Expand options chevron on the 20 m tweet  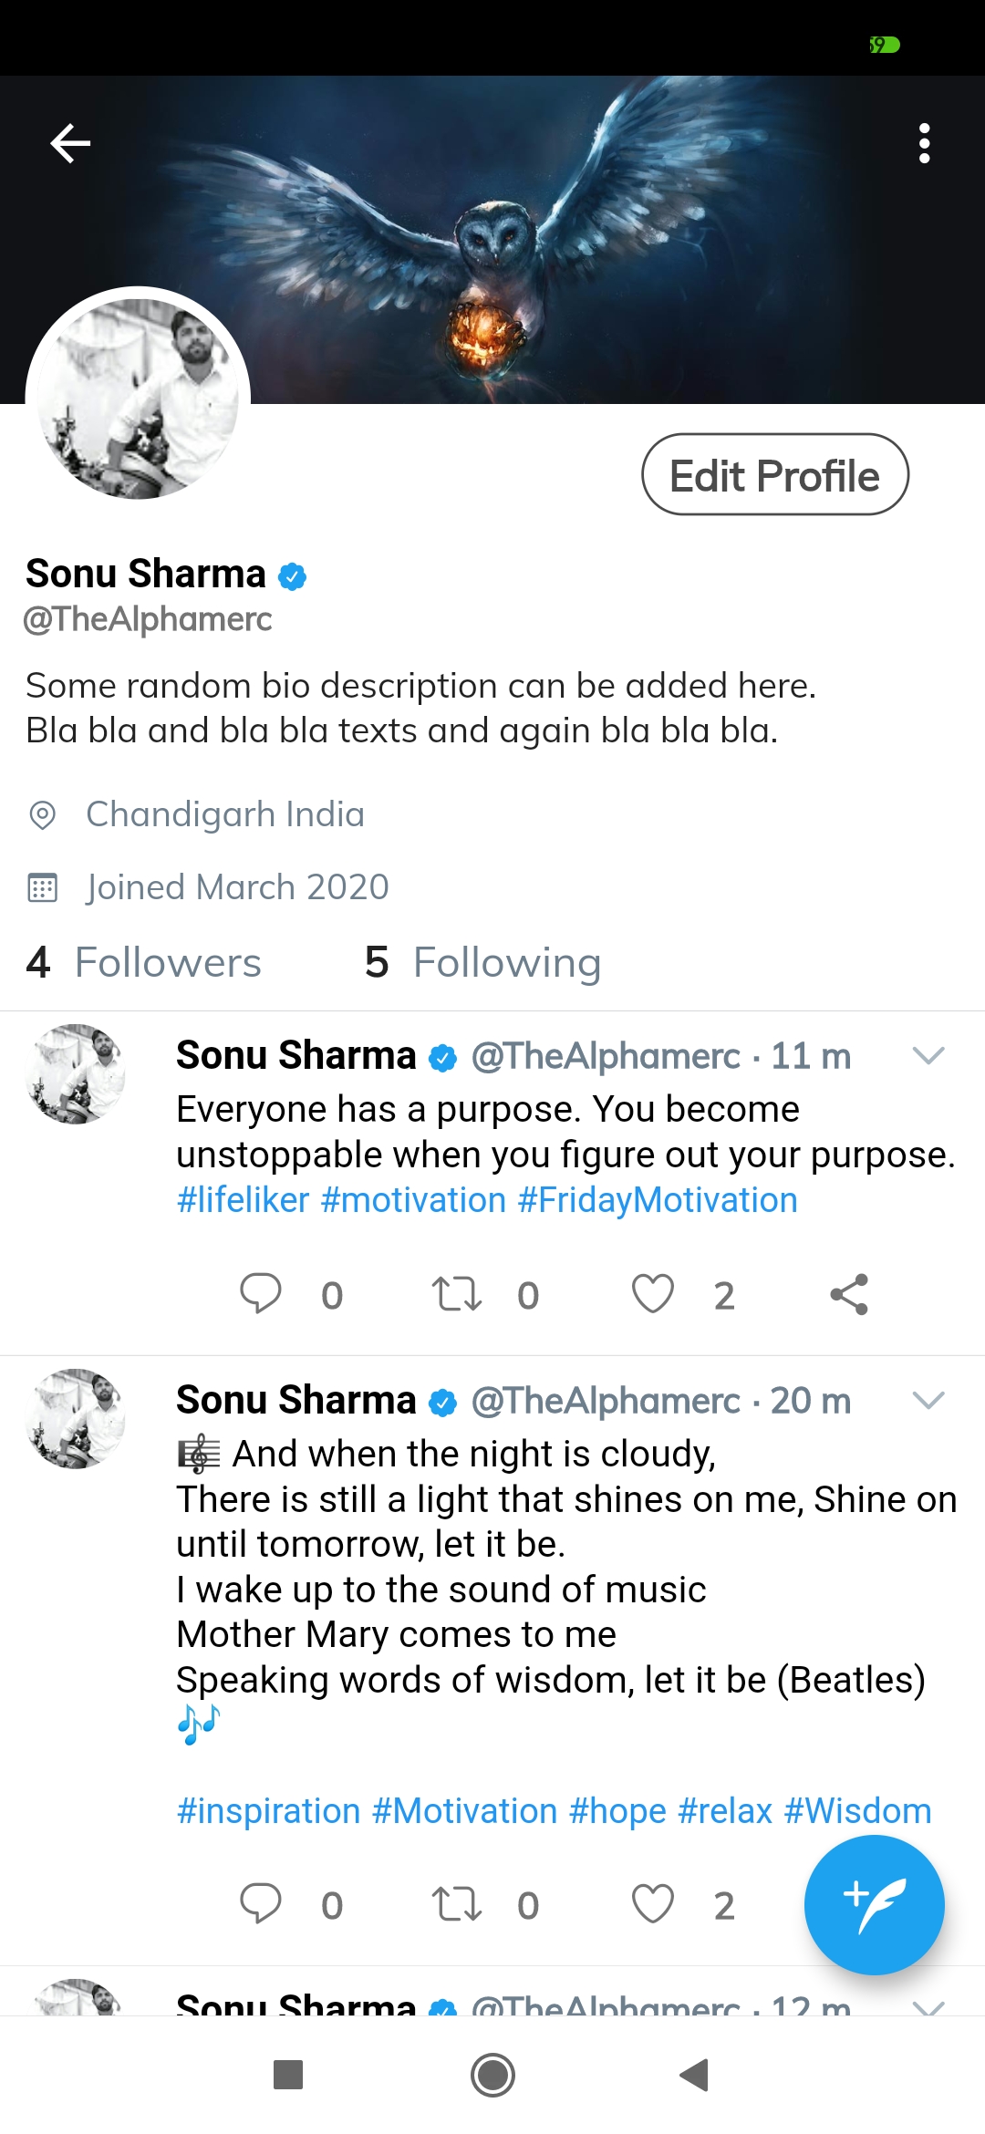928,1400
